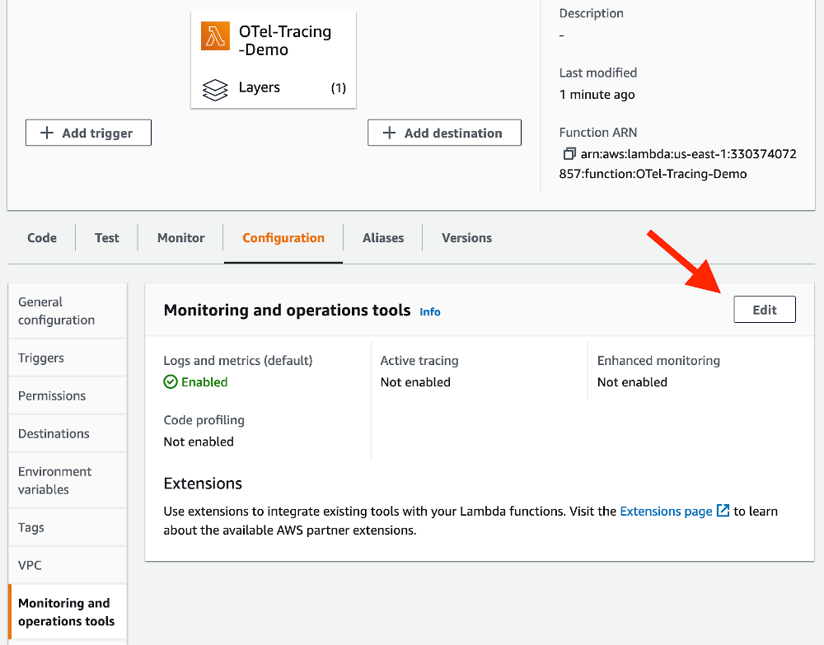
Task: Switch to the Code tab
Action: pos(41,237)
